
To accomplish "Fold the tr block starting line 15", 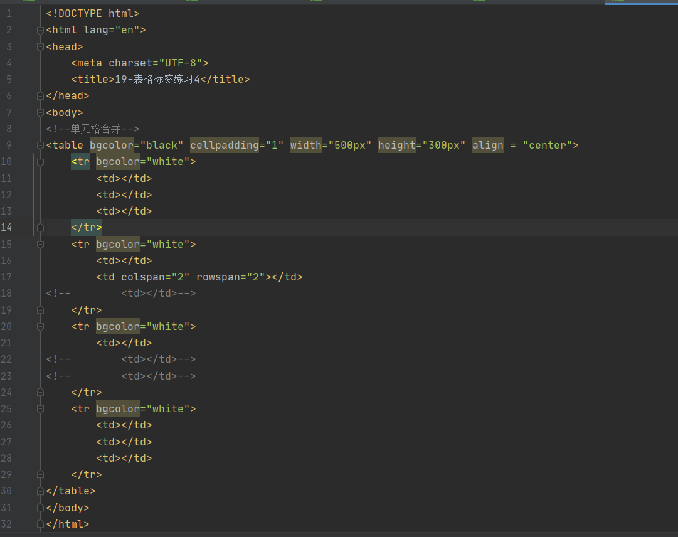I will (40, 245).
